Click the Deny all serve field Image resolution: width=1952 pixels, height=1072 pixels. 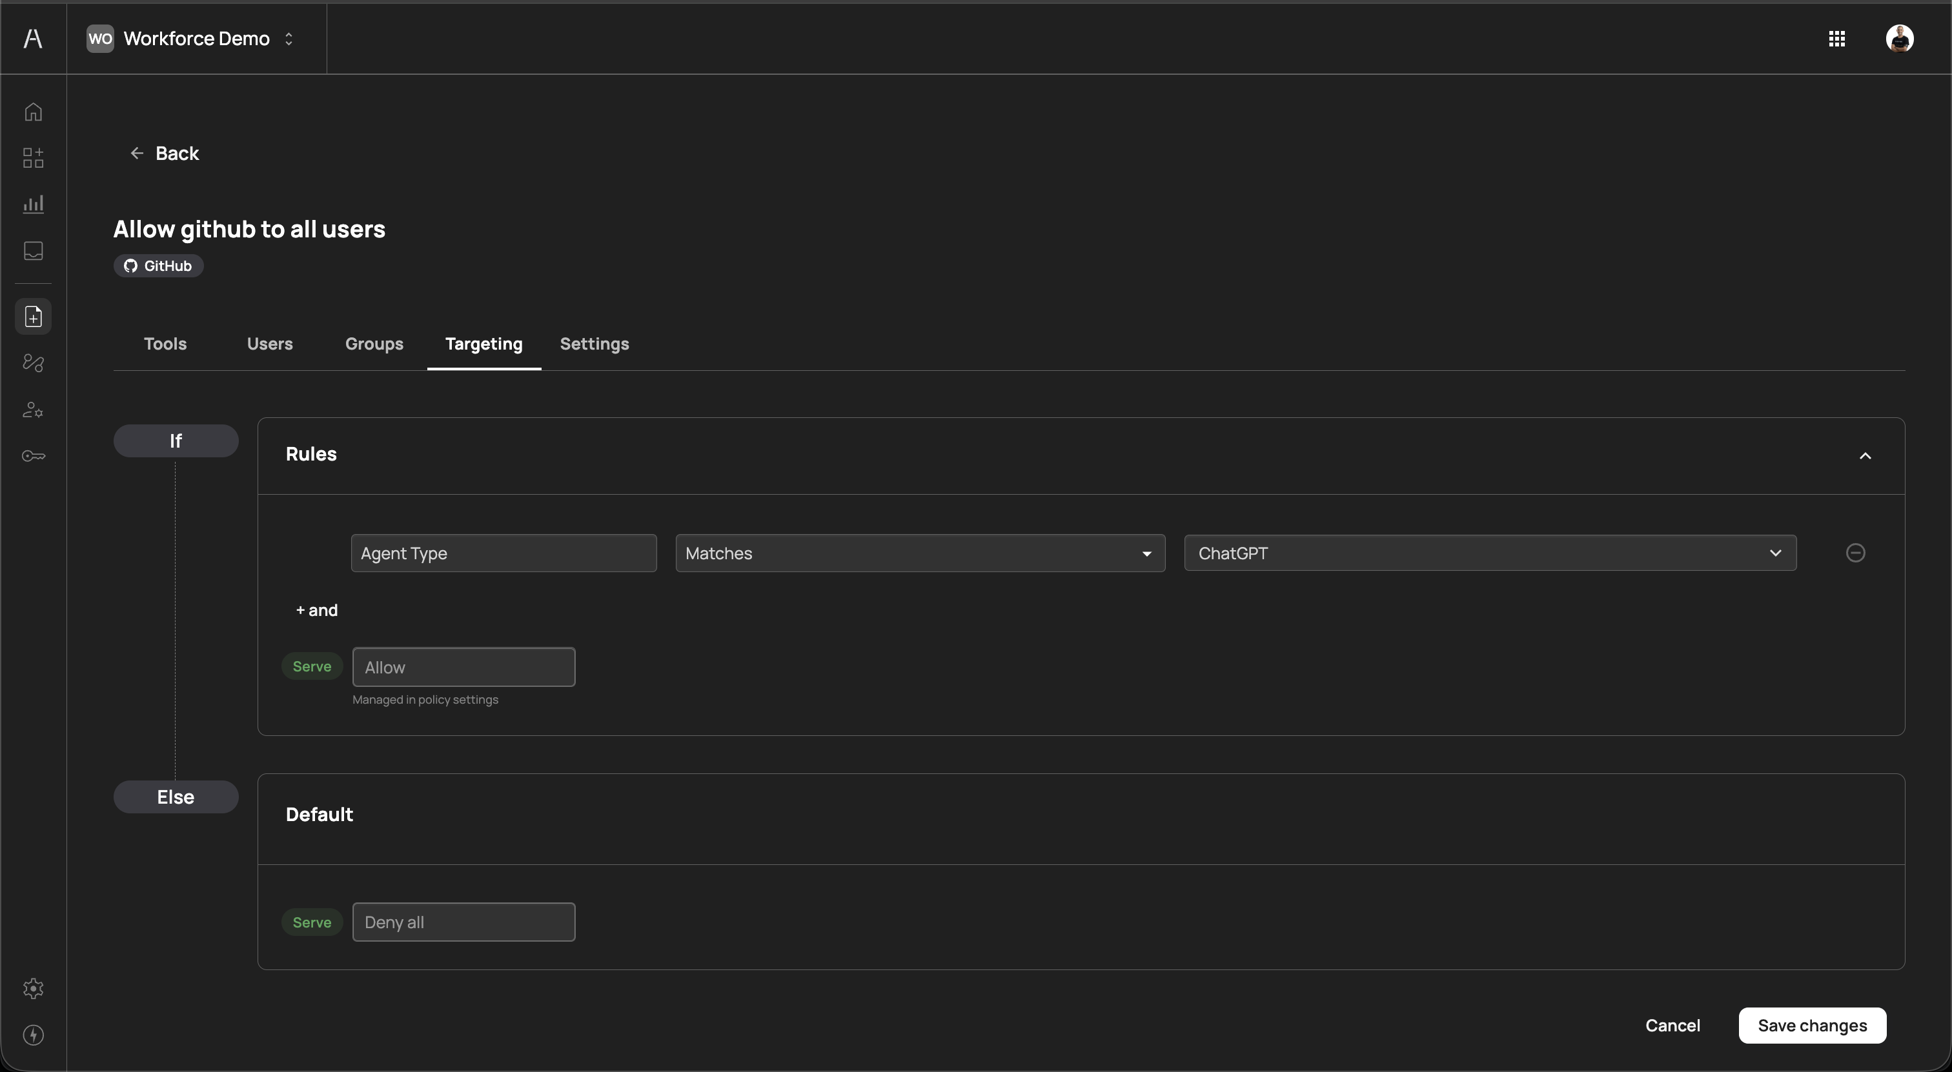(x=463, y=922)
